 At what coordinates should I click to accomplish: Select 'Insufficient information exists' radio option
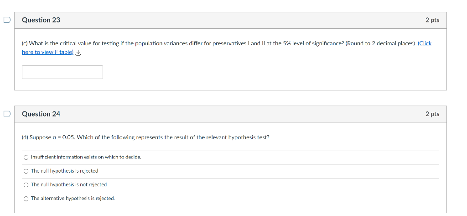click(x=26, y=157)
